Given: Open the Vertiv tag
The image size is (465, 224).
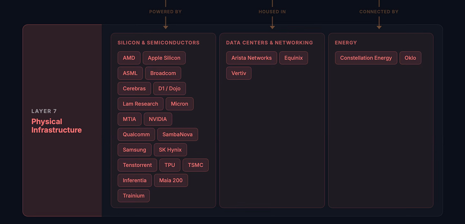Looking at the screenshot, I should point(239,73).
